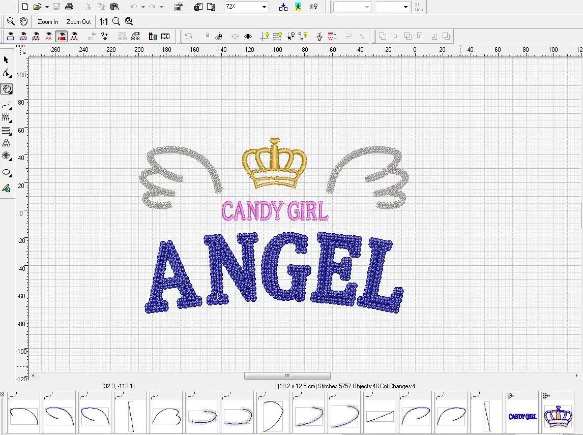The width and height of the screenshot is (583, 435).
Task: Choose the ellipse shape tool
Action: (7, 173)
